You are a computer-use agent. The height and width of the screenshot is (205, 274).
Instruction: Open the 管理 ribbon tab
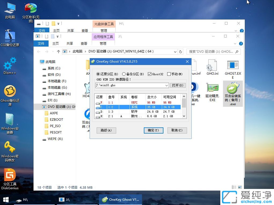click(x=103, y=43)
